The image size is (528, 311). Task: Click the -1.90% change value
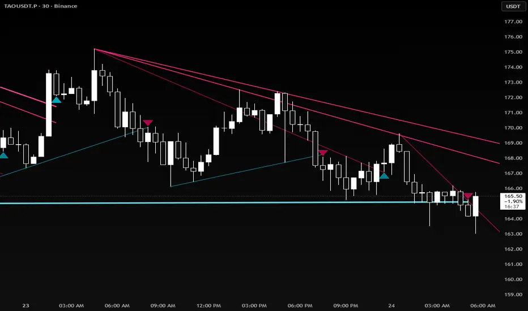coord(513,201)
